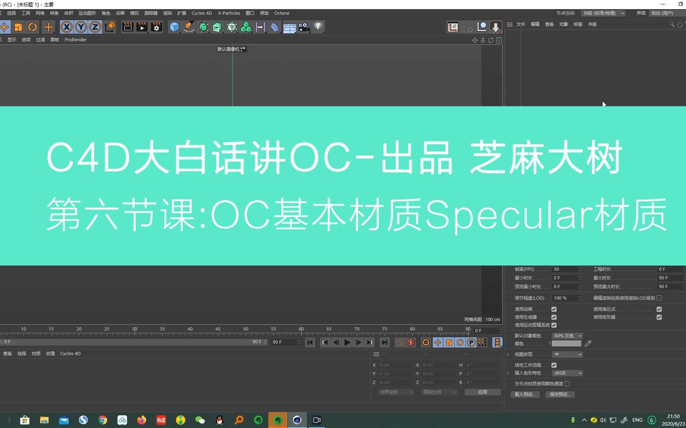Click the 载入预设 button
This screenshot has width=686, height=428.
click(x=525, y=394)
